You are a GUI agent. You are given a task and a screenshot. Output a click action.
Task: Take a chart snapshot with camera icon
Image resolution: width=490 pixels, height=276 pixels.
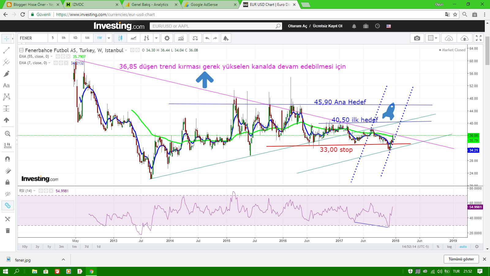[x=417, y=38]
